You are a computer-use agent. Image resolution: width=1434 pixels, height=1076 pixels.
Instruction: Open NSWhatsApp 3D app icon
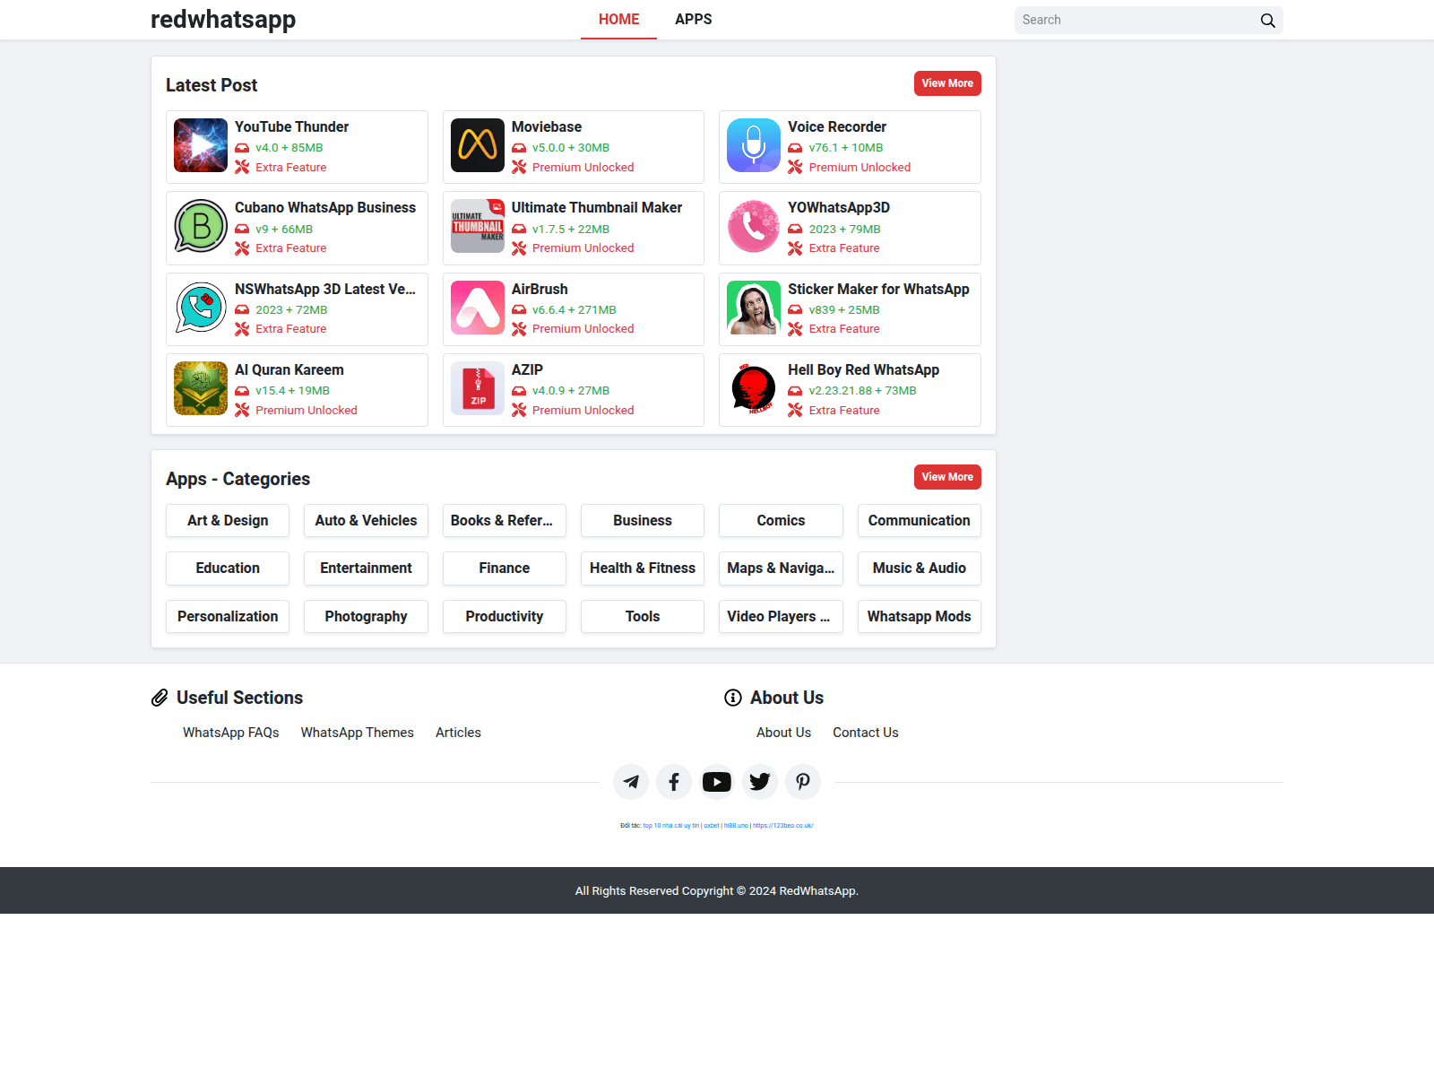click(201, 308)
